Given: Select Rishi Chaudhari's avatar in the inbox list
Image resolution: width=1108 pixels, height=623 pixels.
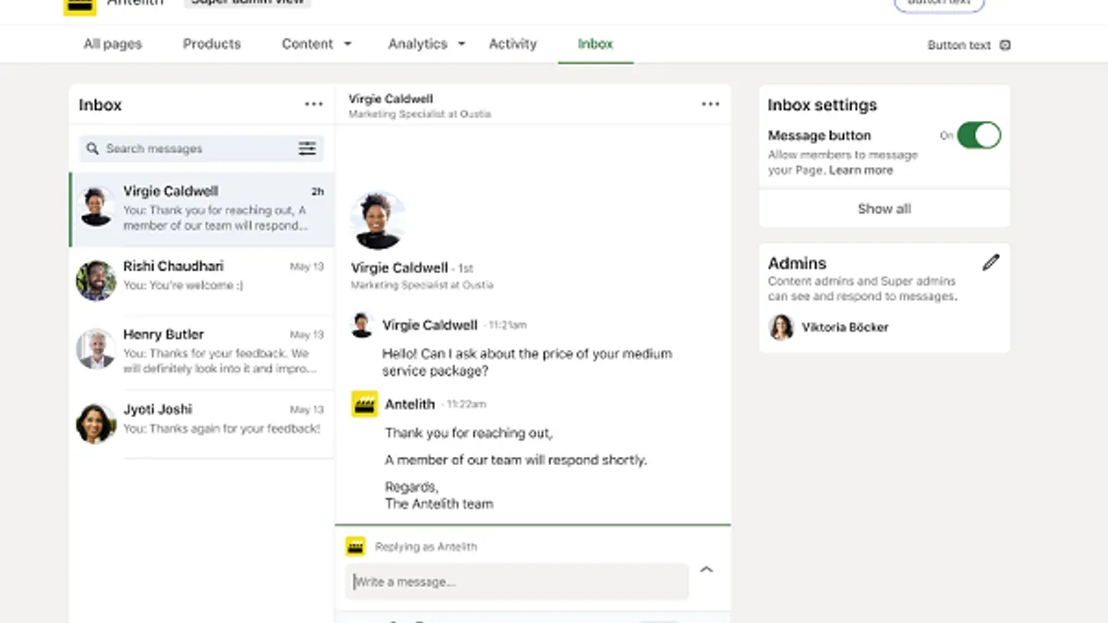Looking at the screenshot, I should pos(96,281).
